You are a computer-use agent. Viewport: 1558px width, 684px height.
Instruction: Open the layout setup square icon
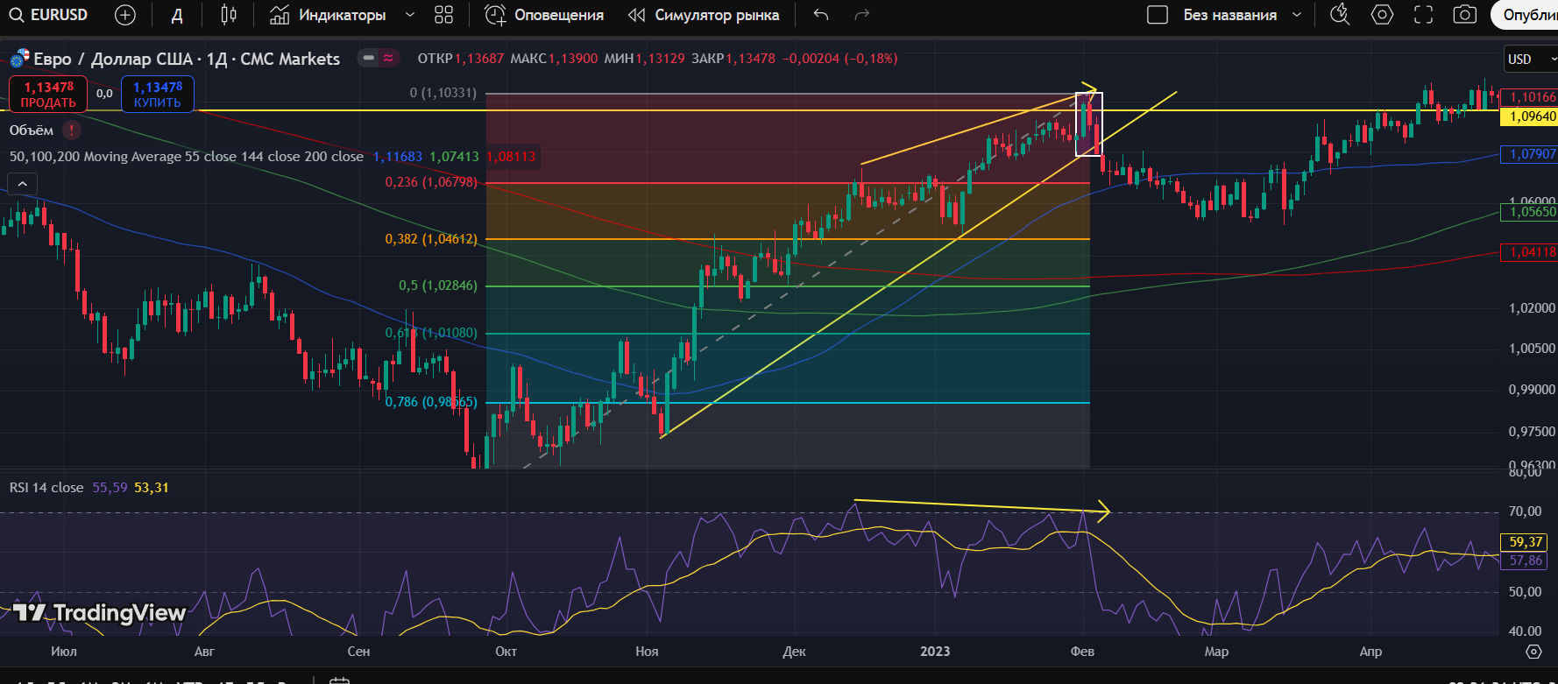coord(1158,15)
